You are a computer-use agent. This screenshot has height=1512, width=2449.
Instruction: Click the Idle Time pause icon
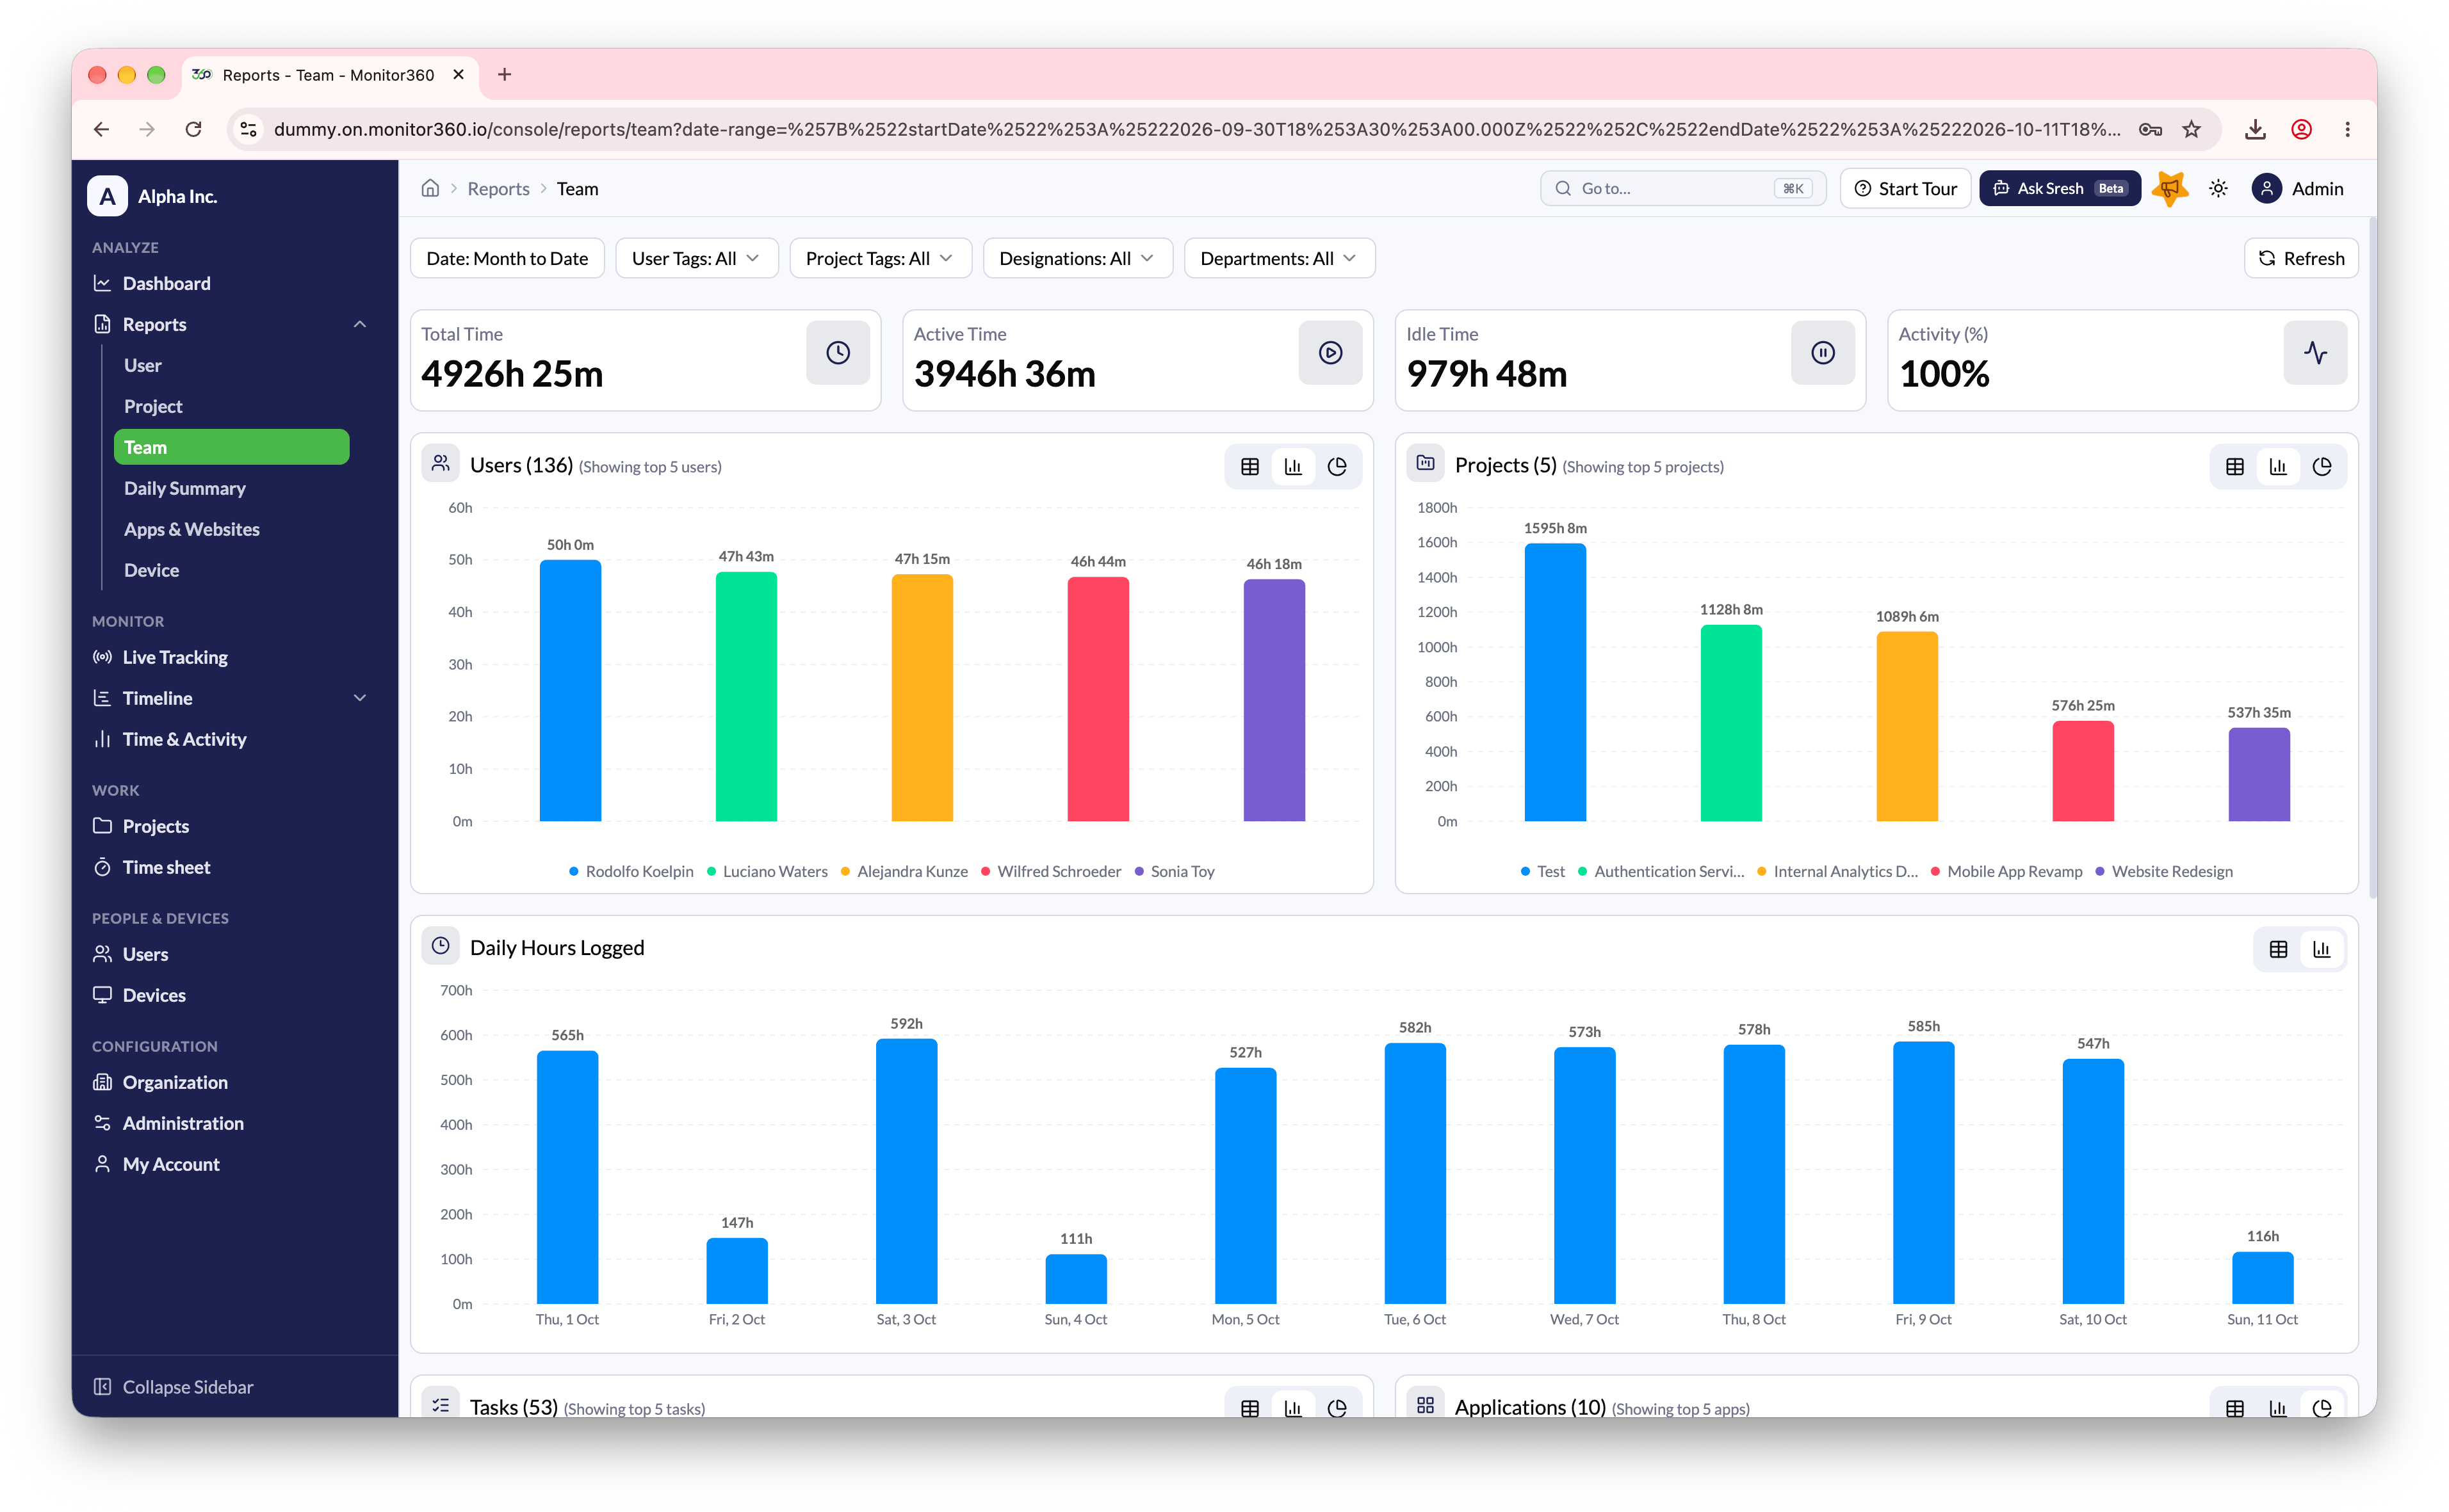1823,352
